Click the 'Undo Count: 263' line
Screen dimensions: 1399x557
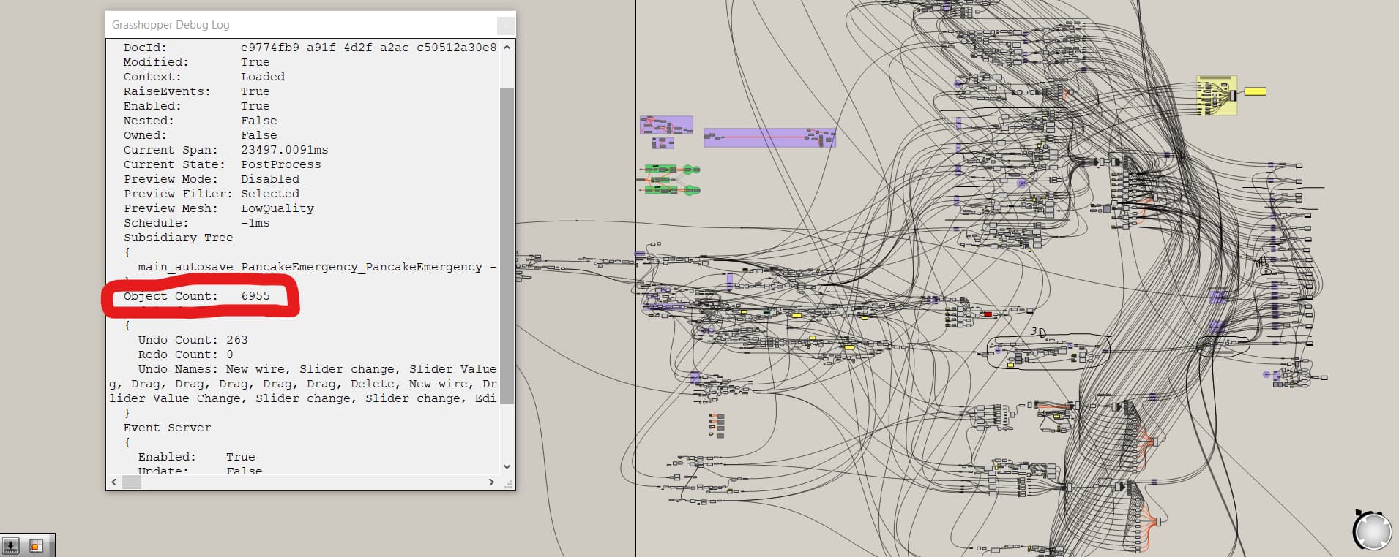pyautogui.click(x=193, y=340)
